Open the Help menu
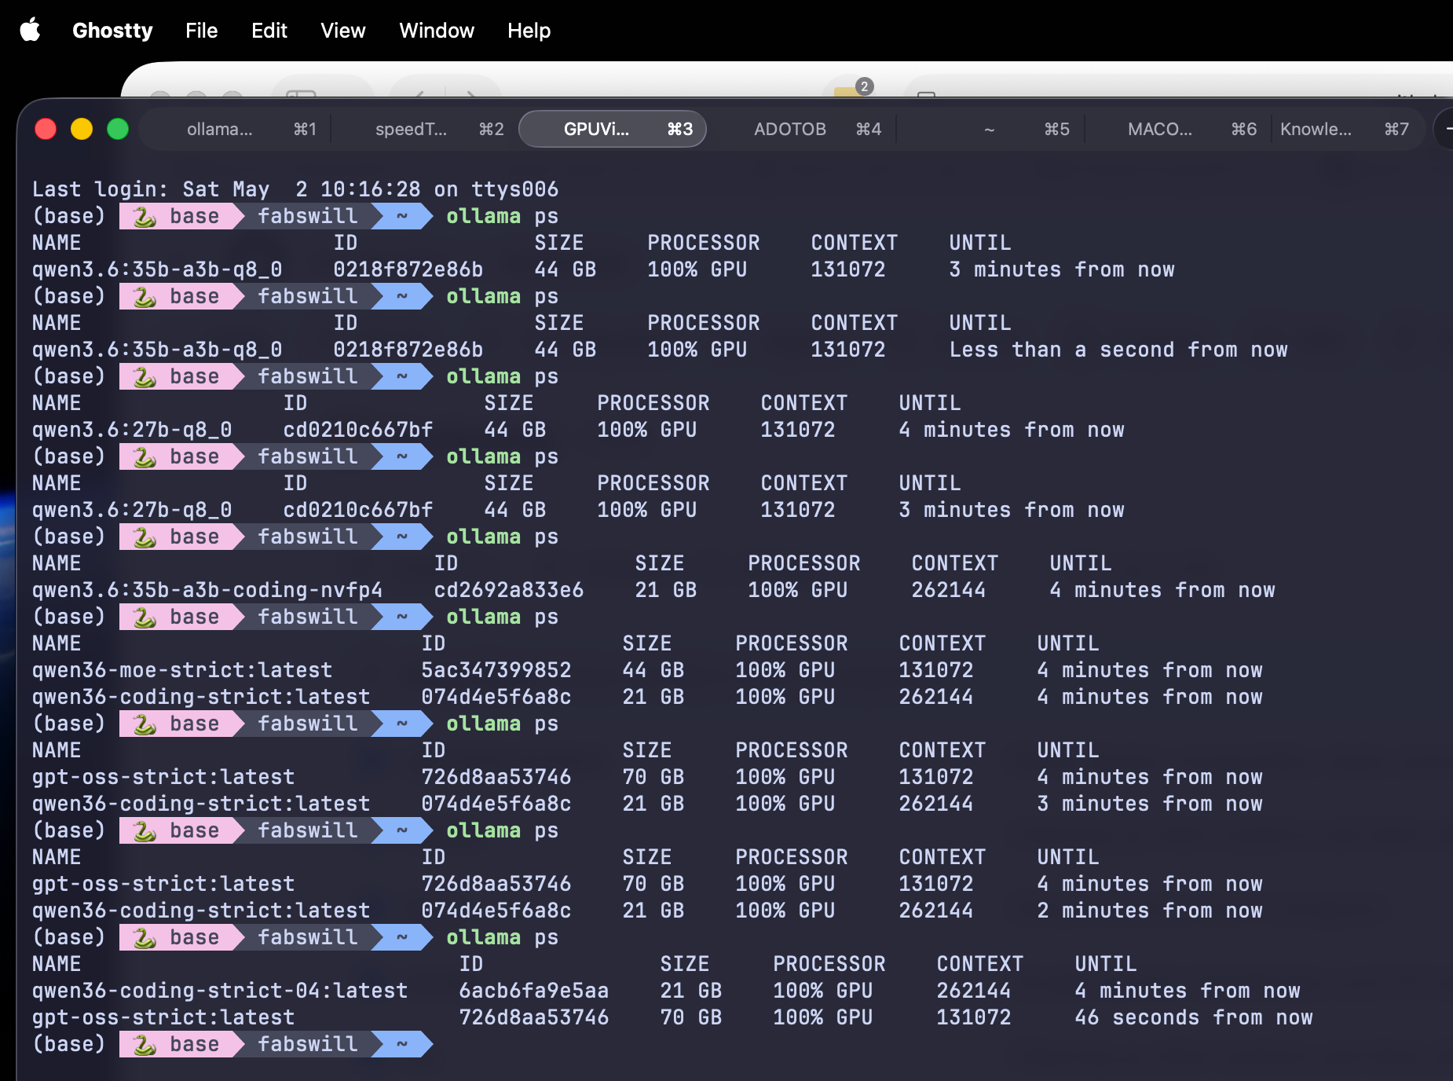This screenshot has height=1081, width=1453. [529, 31]
